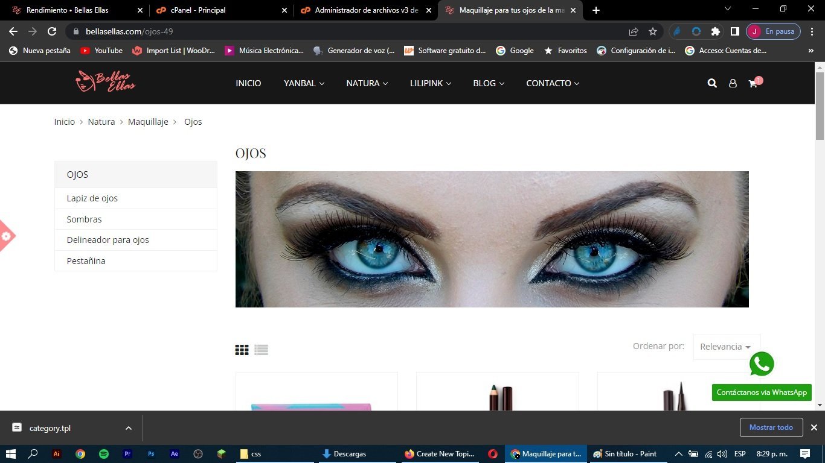Click the green WhatsApp chat icon
Screen dimensions: 825x463
[762, 364]
